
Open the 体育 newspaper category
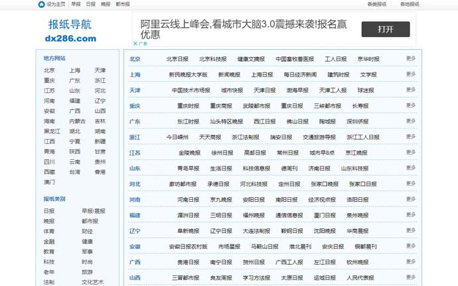[49, 232]
